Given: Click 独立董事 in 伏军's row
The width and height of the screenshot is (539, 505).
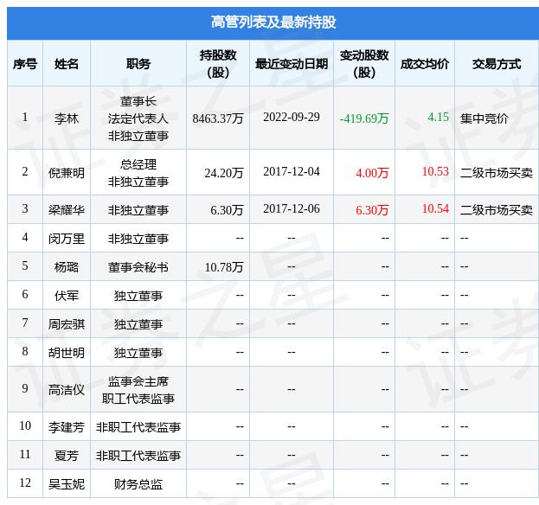Looking at the screenshot, I should coord(138,296).
